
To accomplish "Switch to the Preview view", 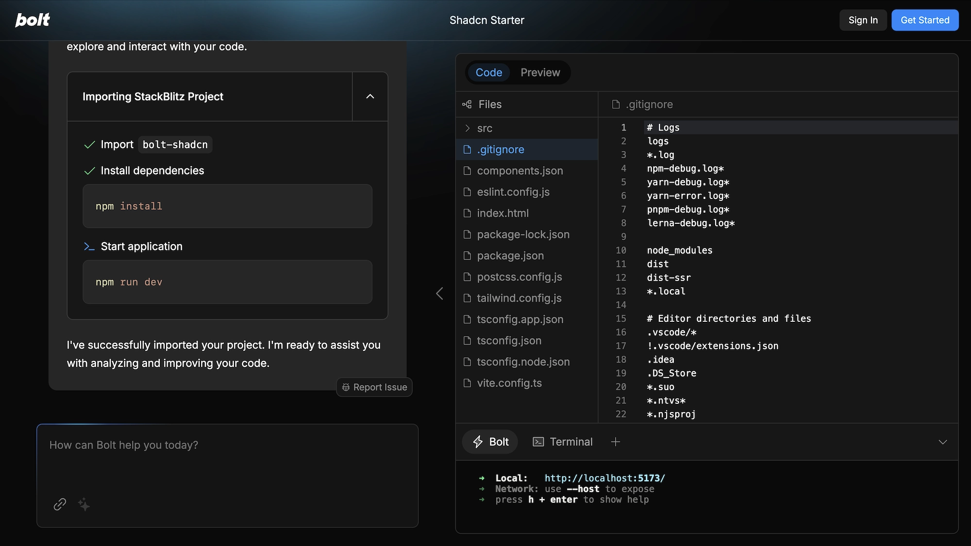I will coord(540,72).
